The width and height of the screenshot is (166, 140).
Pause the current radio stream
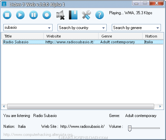tap(34, 15)
